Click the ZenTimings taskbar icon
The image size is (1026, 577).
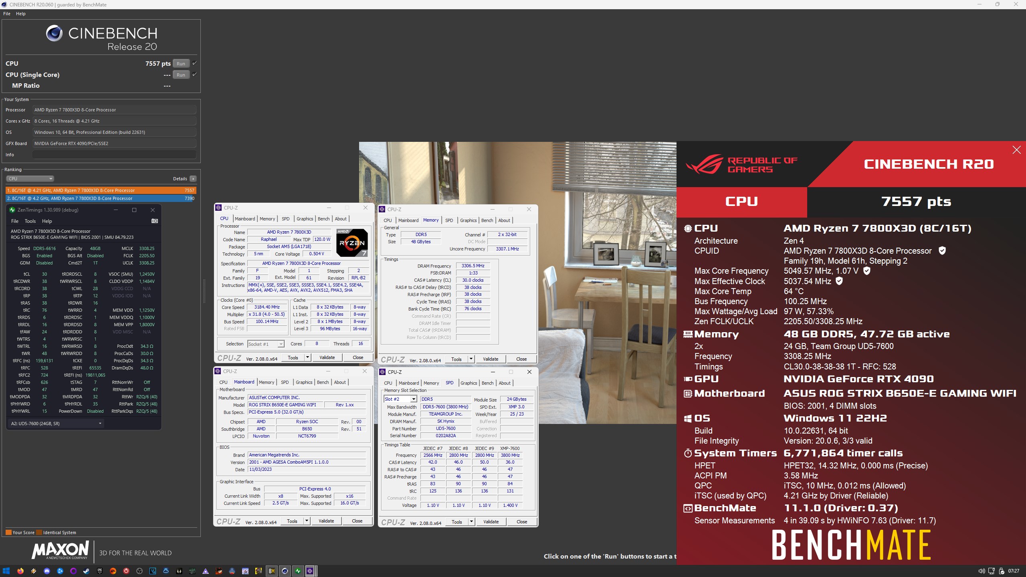[x=298, y=571]
